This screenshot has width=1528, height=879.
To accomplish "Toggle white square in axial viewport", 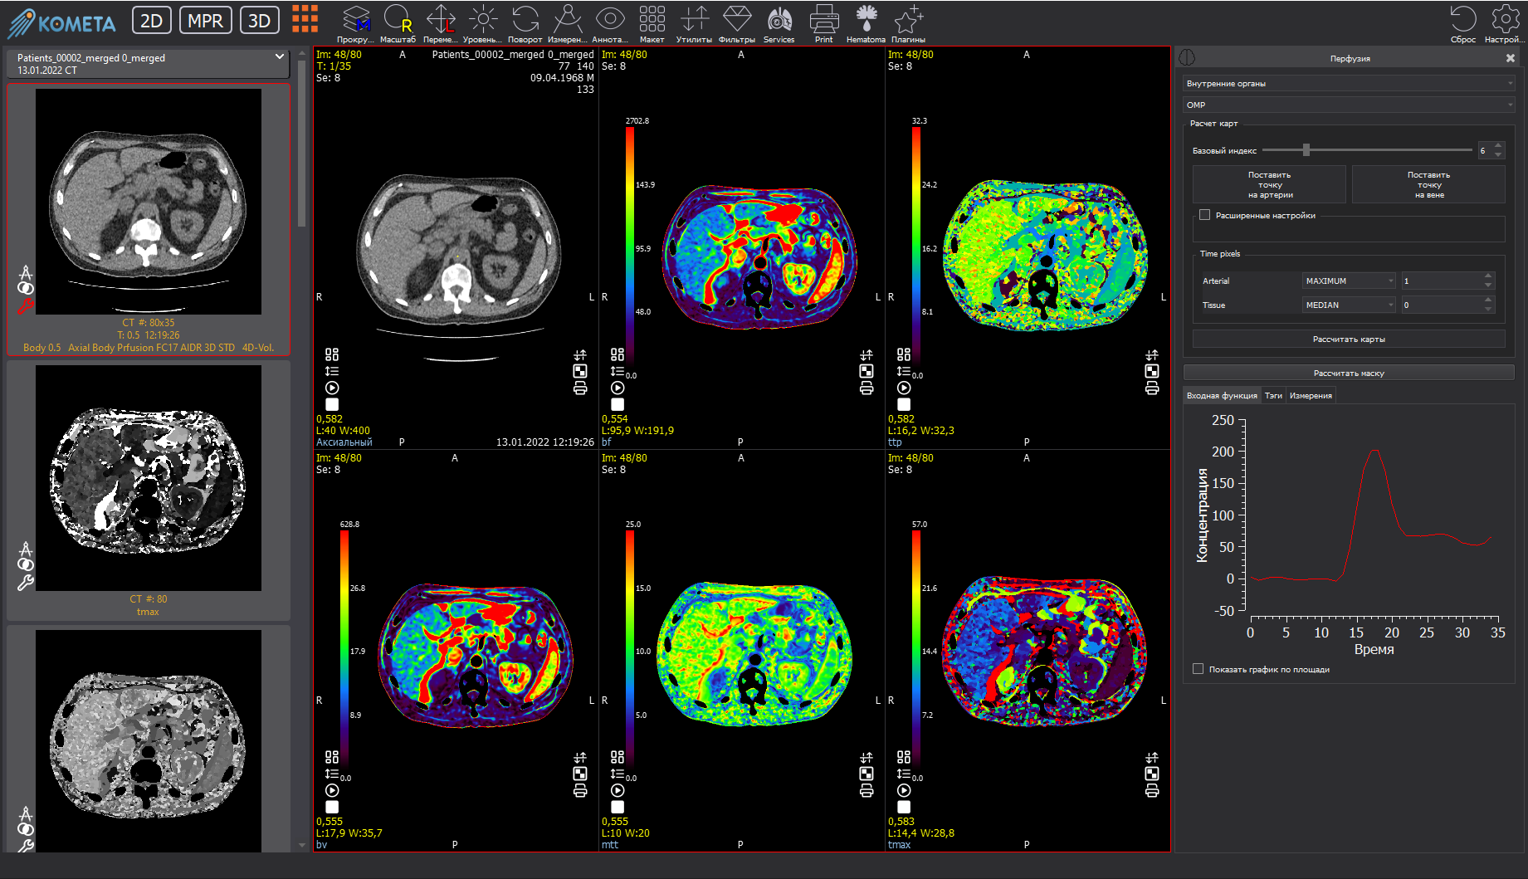I will pos(332,404).
